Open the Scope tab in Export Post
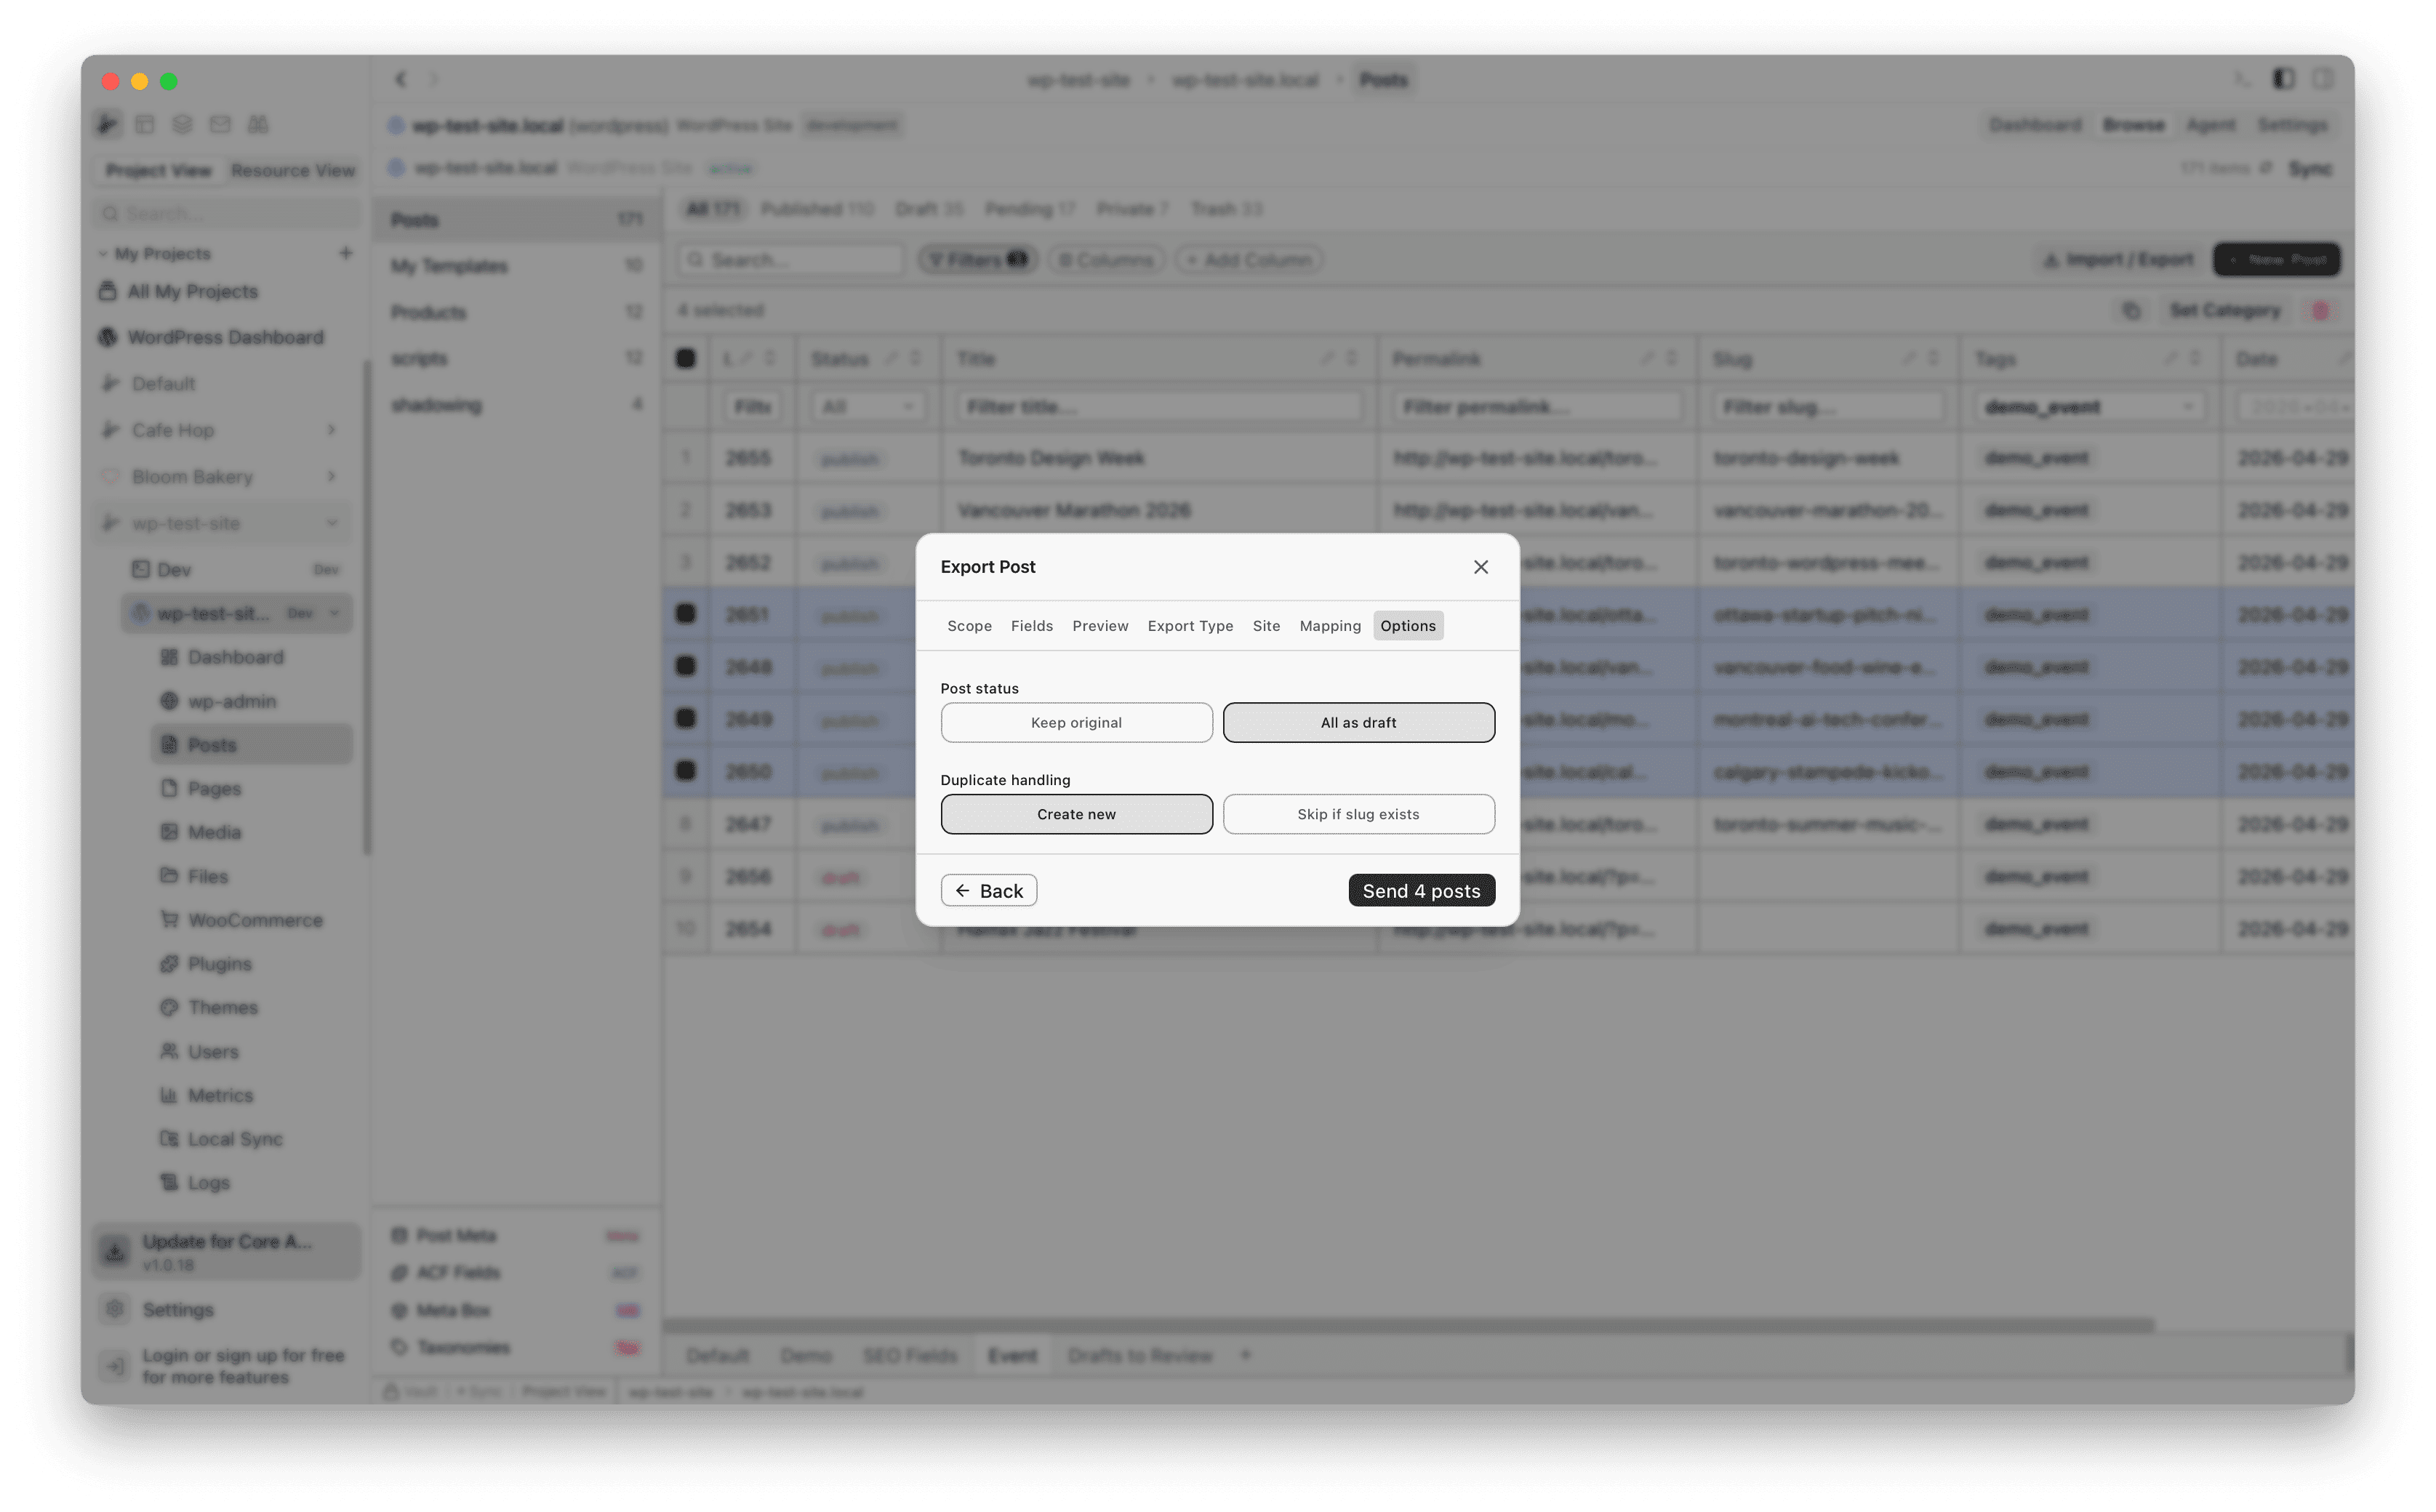The width and height of the screenshot is (2436, 1512). pos(969,626)
